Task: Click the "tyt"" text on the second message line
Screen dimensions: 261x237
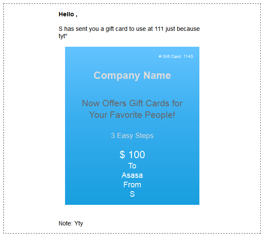Action: click(63, 36)
